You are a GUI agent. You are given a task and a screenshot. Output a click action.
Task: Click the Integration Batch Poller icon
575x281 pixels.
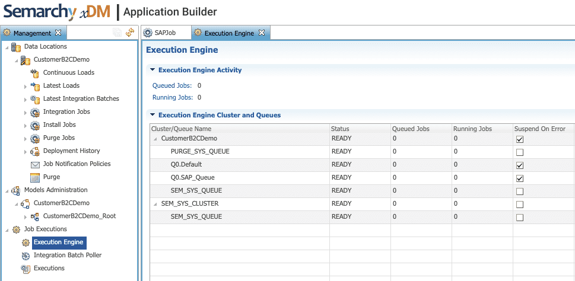pos(26,256)
